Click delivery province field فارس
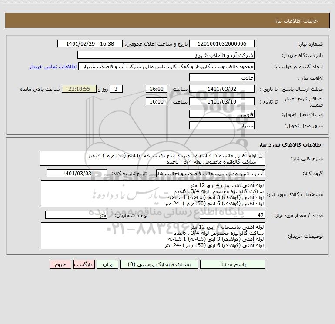Screen dimensions: 335x324 tap(222, 114)
